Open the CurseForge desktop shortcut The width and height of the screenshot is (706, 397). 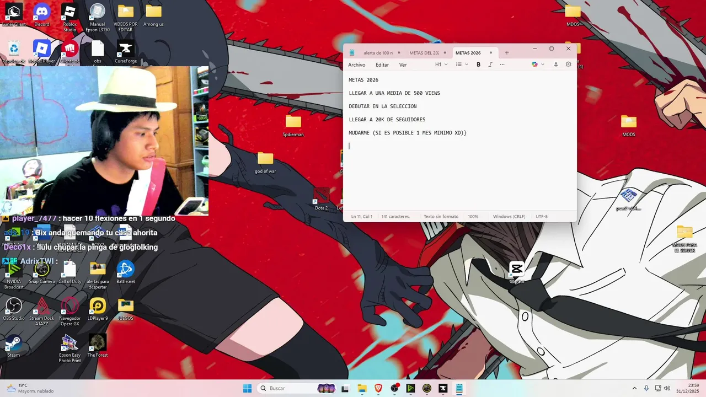(x=126, y=52)
